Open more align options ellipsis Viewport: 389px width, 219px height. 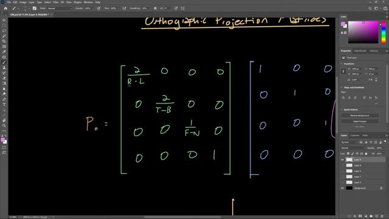click(377, 103)
